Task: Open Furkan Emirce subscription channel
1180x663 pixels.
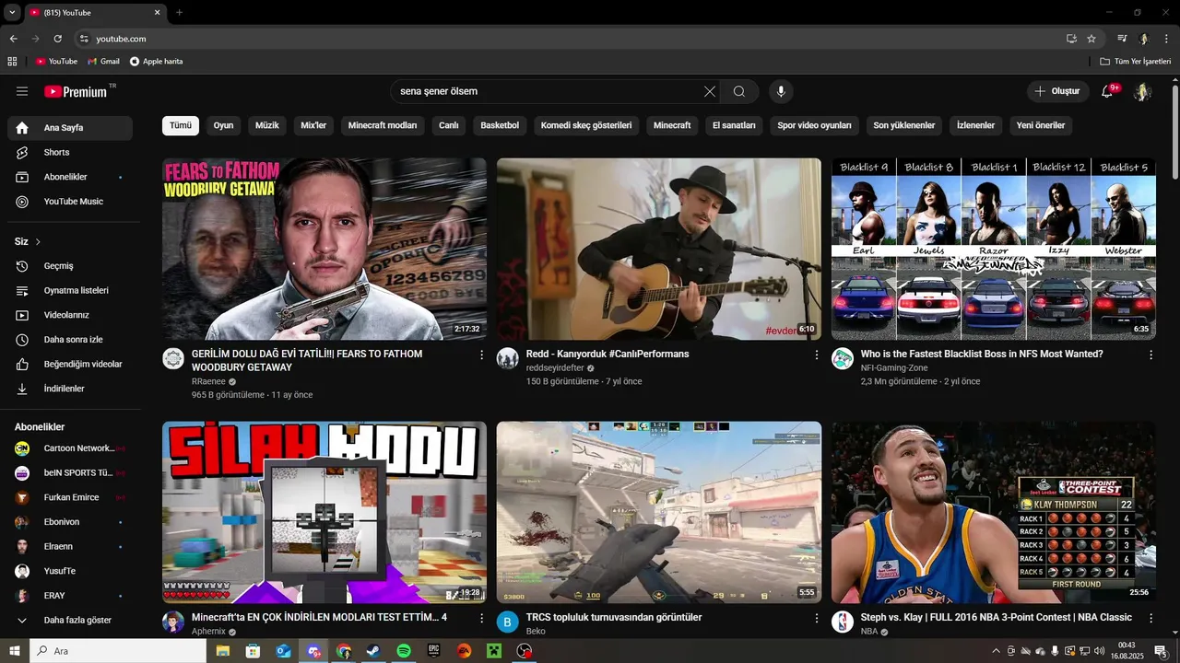Action: point(70,497)
